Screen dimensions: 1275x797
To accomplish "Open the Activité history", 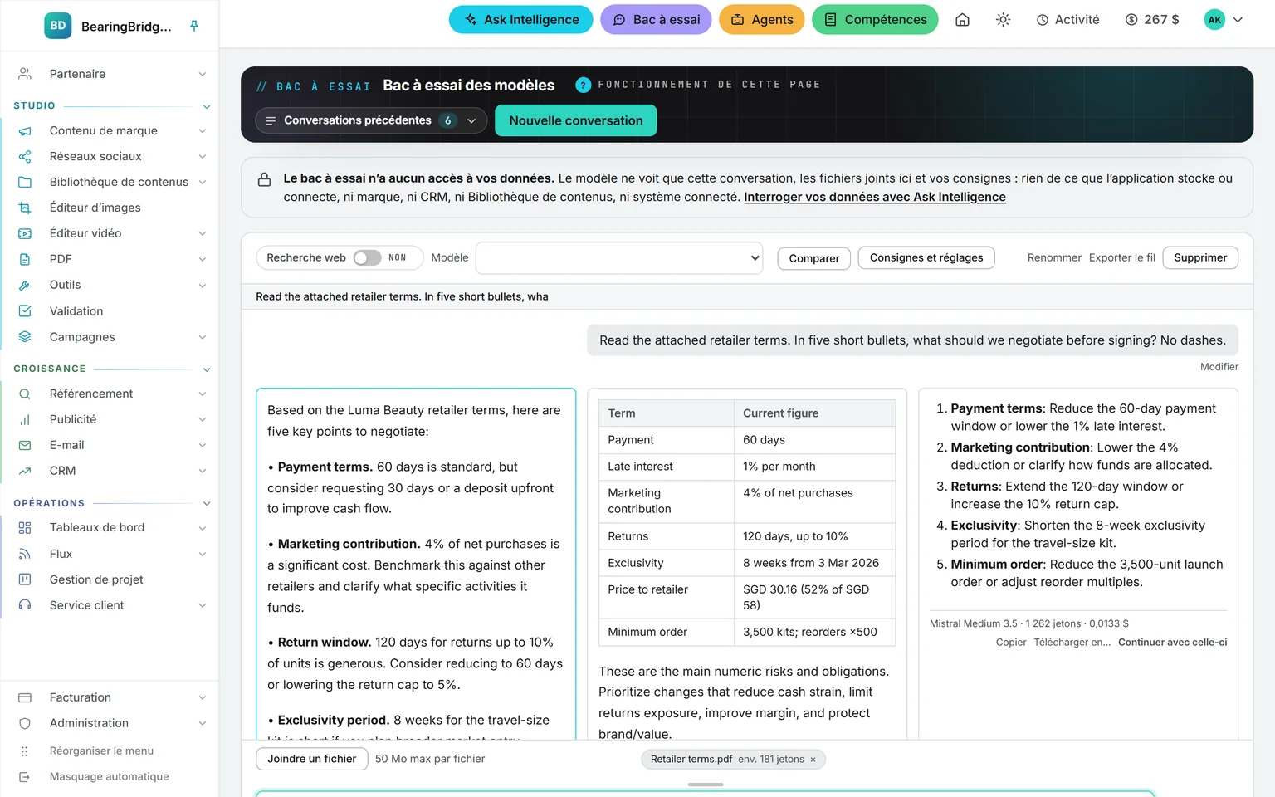I will coord(1067,20).
